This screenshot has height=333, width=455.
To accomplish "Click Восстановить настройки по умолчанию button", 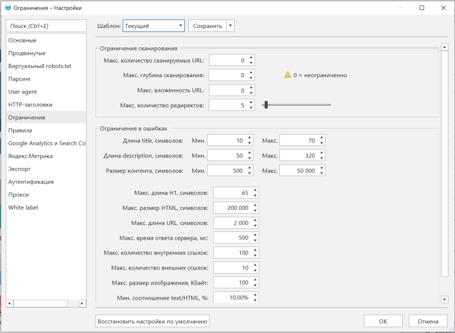I will 152,321.
